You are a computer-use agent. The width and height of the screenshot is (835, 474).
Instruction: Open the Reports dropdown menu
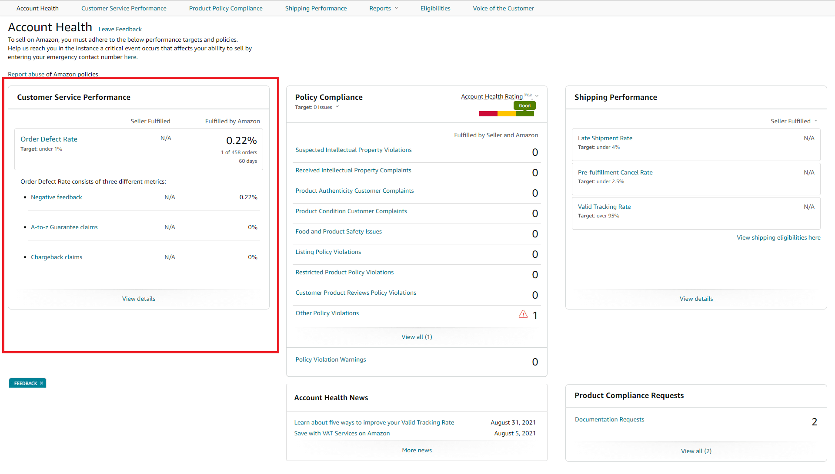383,8
